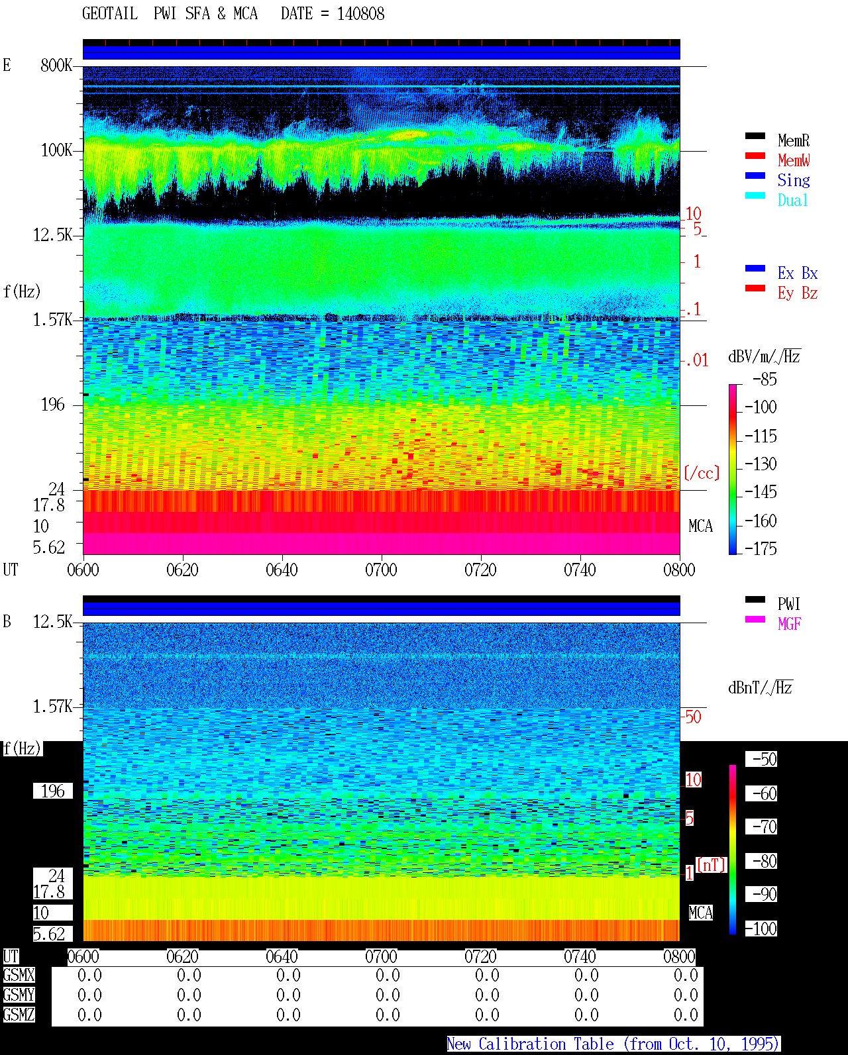Click the red MemW legend swatch
The height and width of the screenshot is (1055, 848).
click(755, 156)
